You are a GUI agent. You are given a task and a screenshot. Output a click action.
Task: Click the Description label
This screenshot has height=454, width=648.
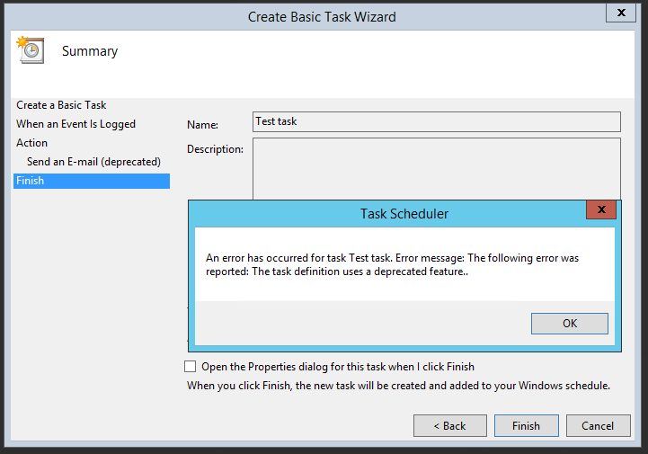tap(215, 149)
